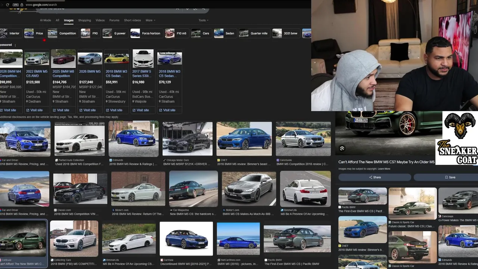This screenshot has width=478, height=269.
Task: Open related Pacific BMW First-Ever M5 CS image
Action: 363,196
